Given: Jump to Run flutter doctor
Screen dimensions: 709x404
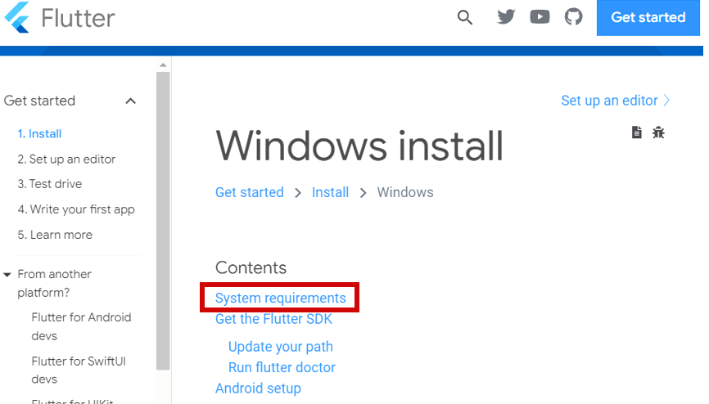Looking at the screenshot, I should (x=282, y=367).
